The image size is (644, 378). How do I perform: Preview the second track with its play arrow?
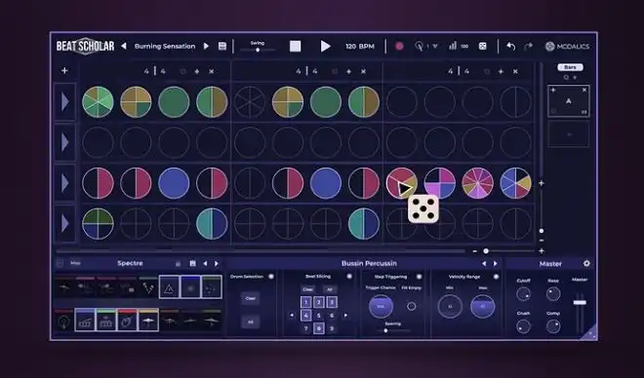[65, 142]
